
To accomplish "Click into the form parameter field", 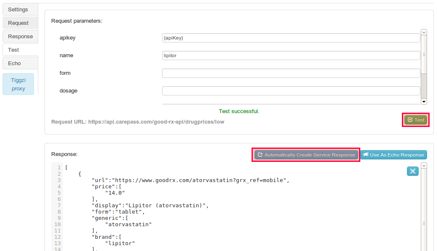I will click(291, 73).
